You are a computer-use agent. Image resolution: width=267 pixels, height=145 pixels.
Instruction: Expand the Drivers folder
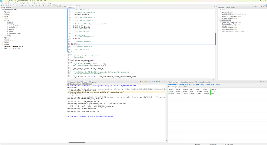click(3, 38)
